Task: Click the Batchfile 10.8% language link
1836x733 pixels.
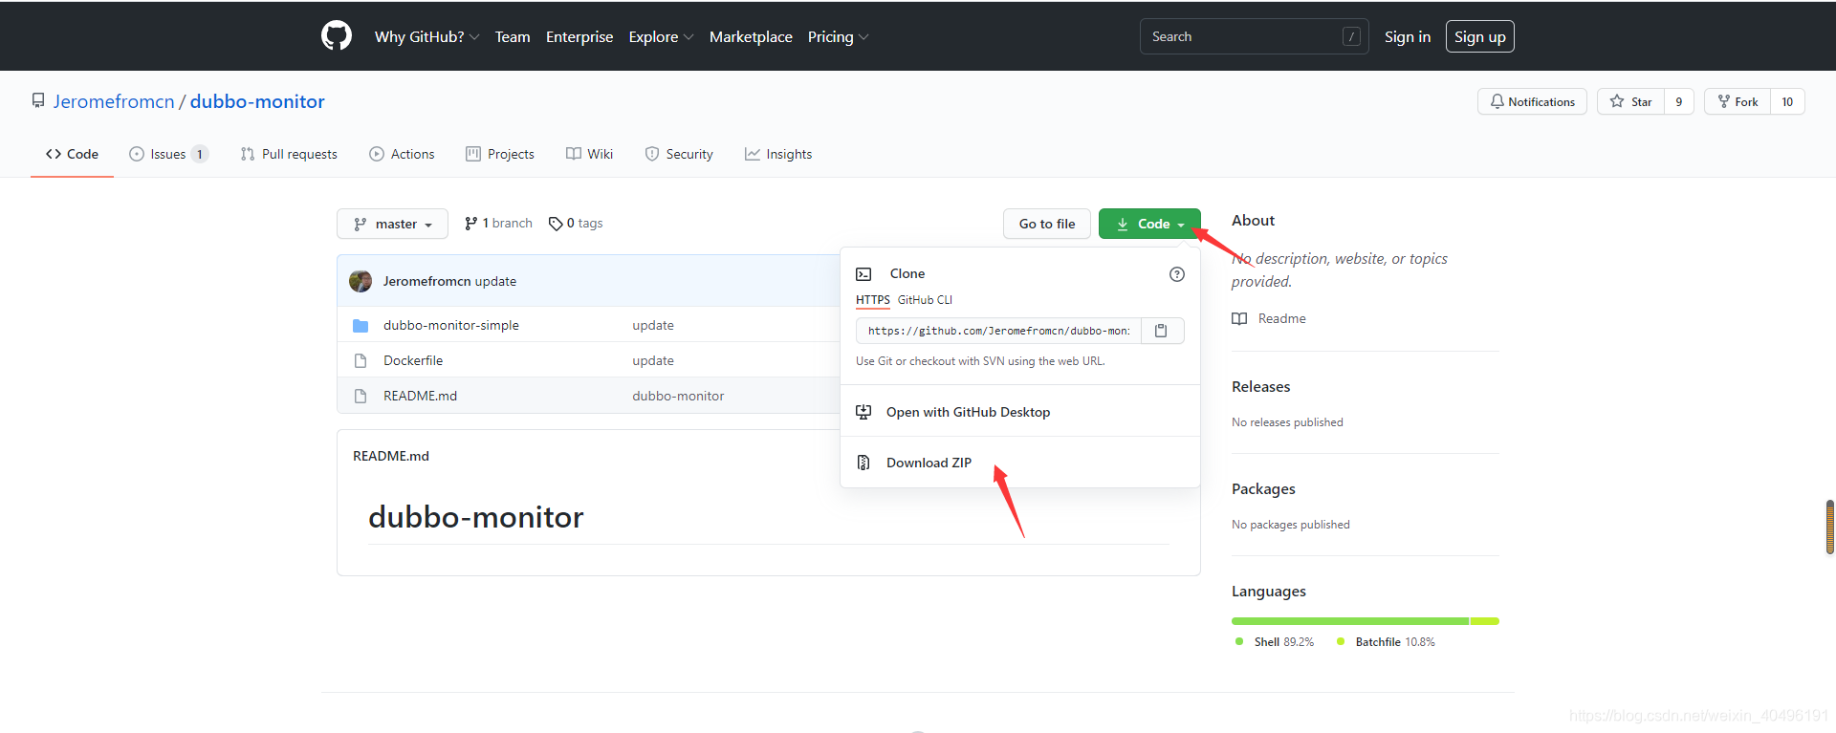Action: pos(1386,642)
